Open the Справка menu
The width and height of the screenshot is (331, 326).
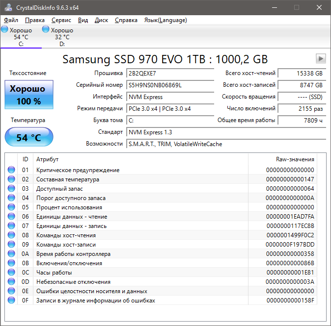tap(126, 20)
